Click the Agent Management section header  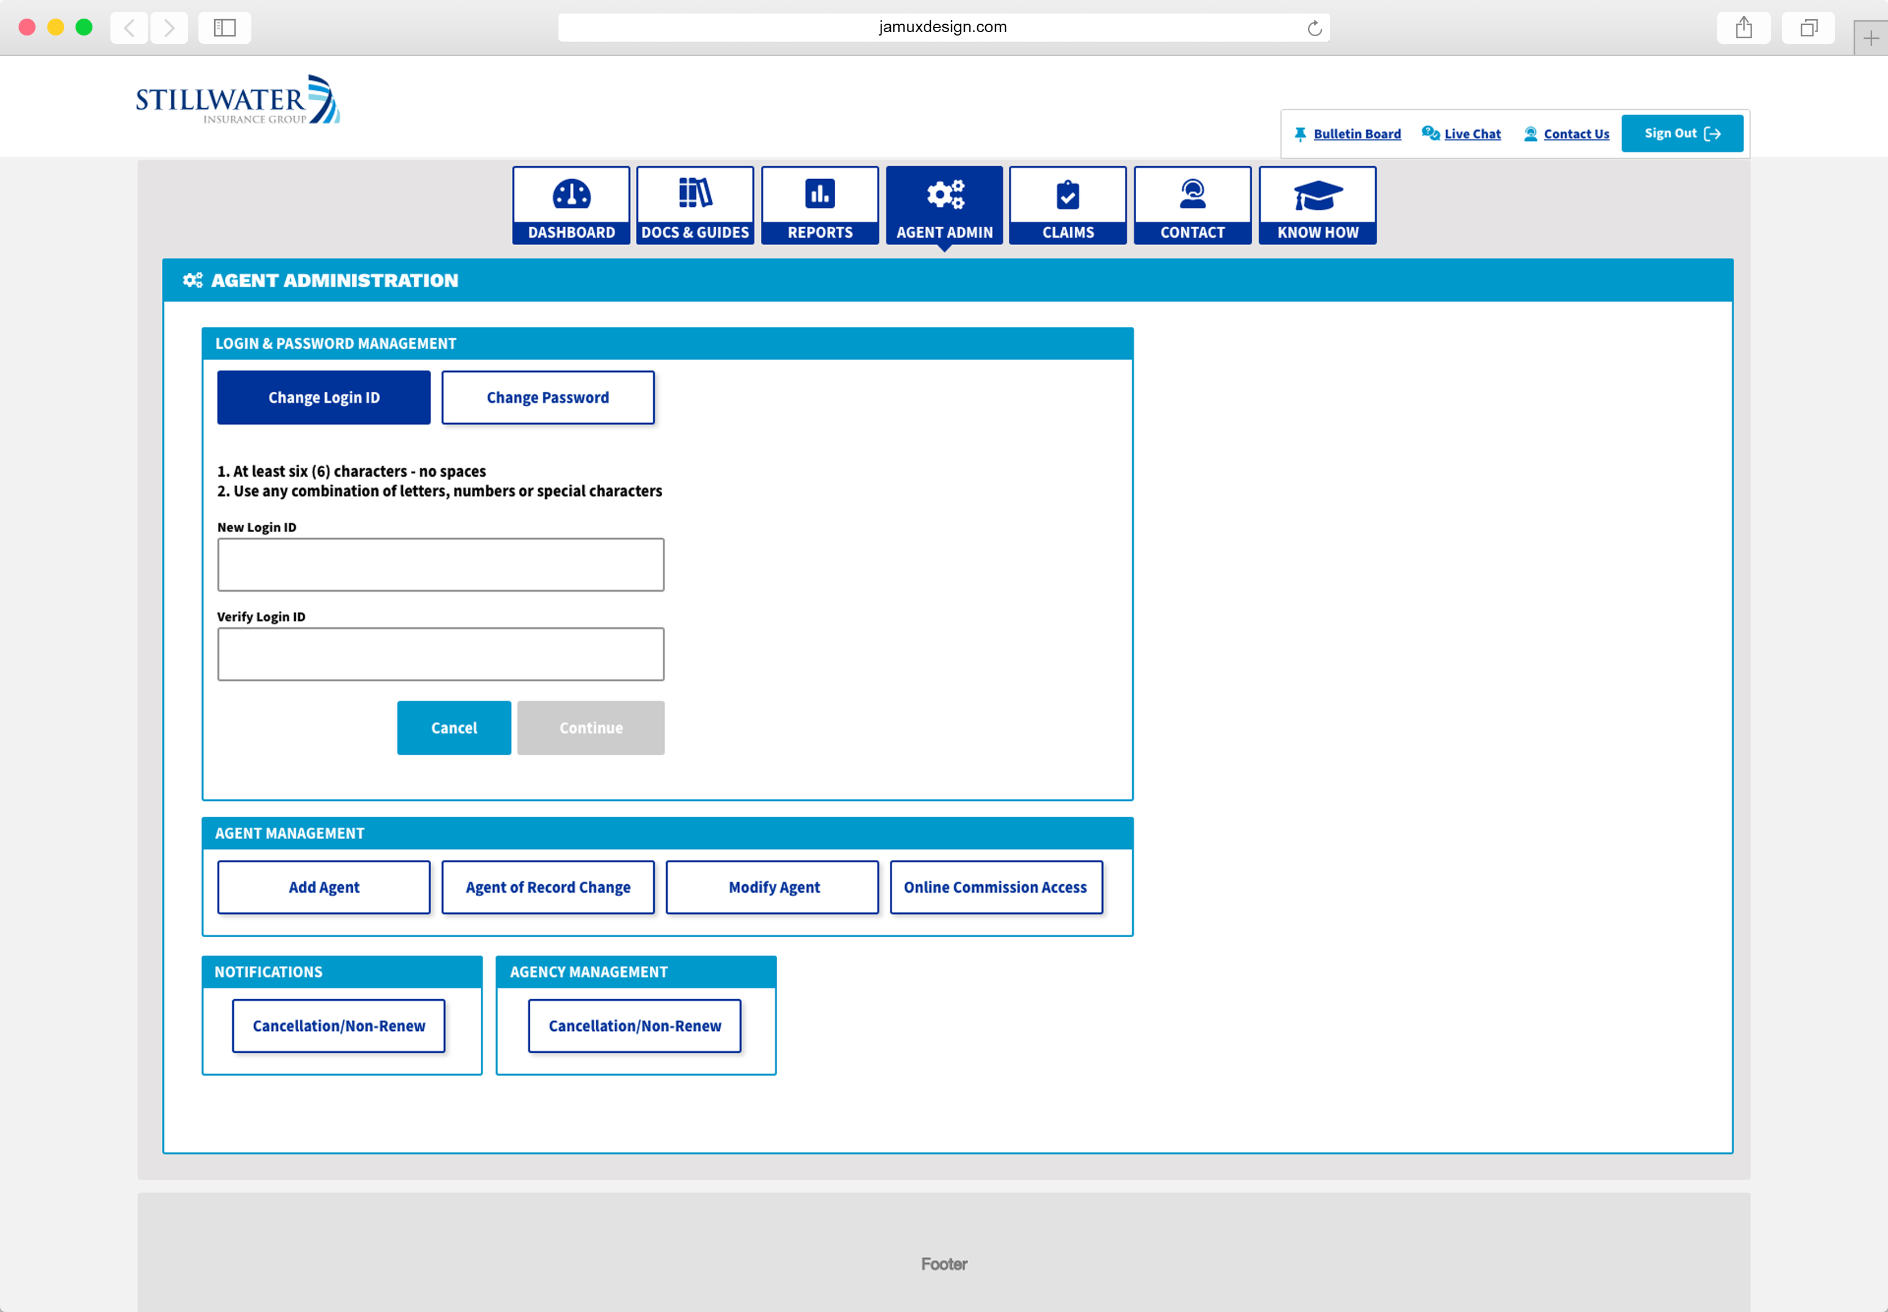667,834
